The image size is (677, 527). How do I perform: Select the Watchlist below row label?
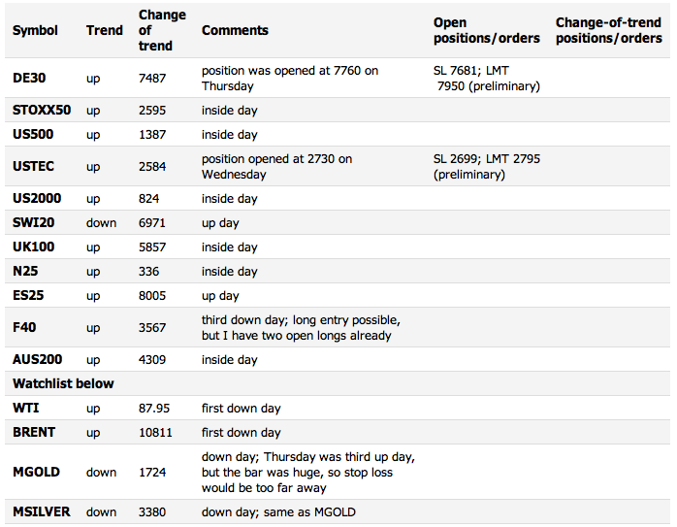click(x=63, y=383)
